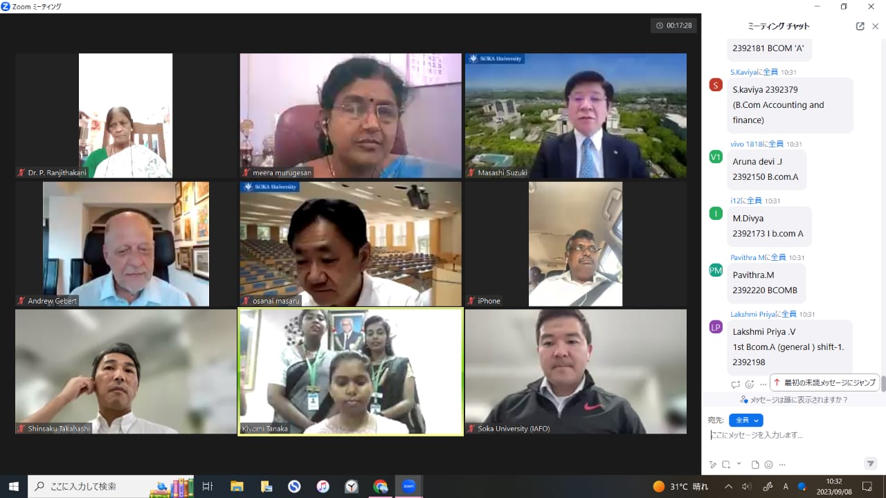Toggle the IME input mode 'A' indicator
This screenshot has width=886, height=498.
coord(786,486)
